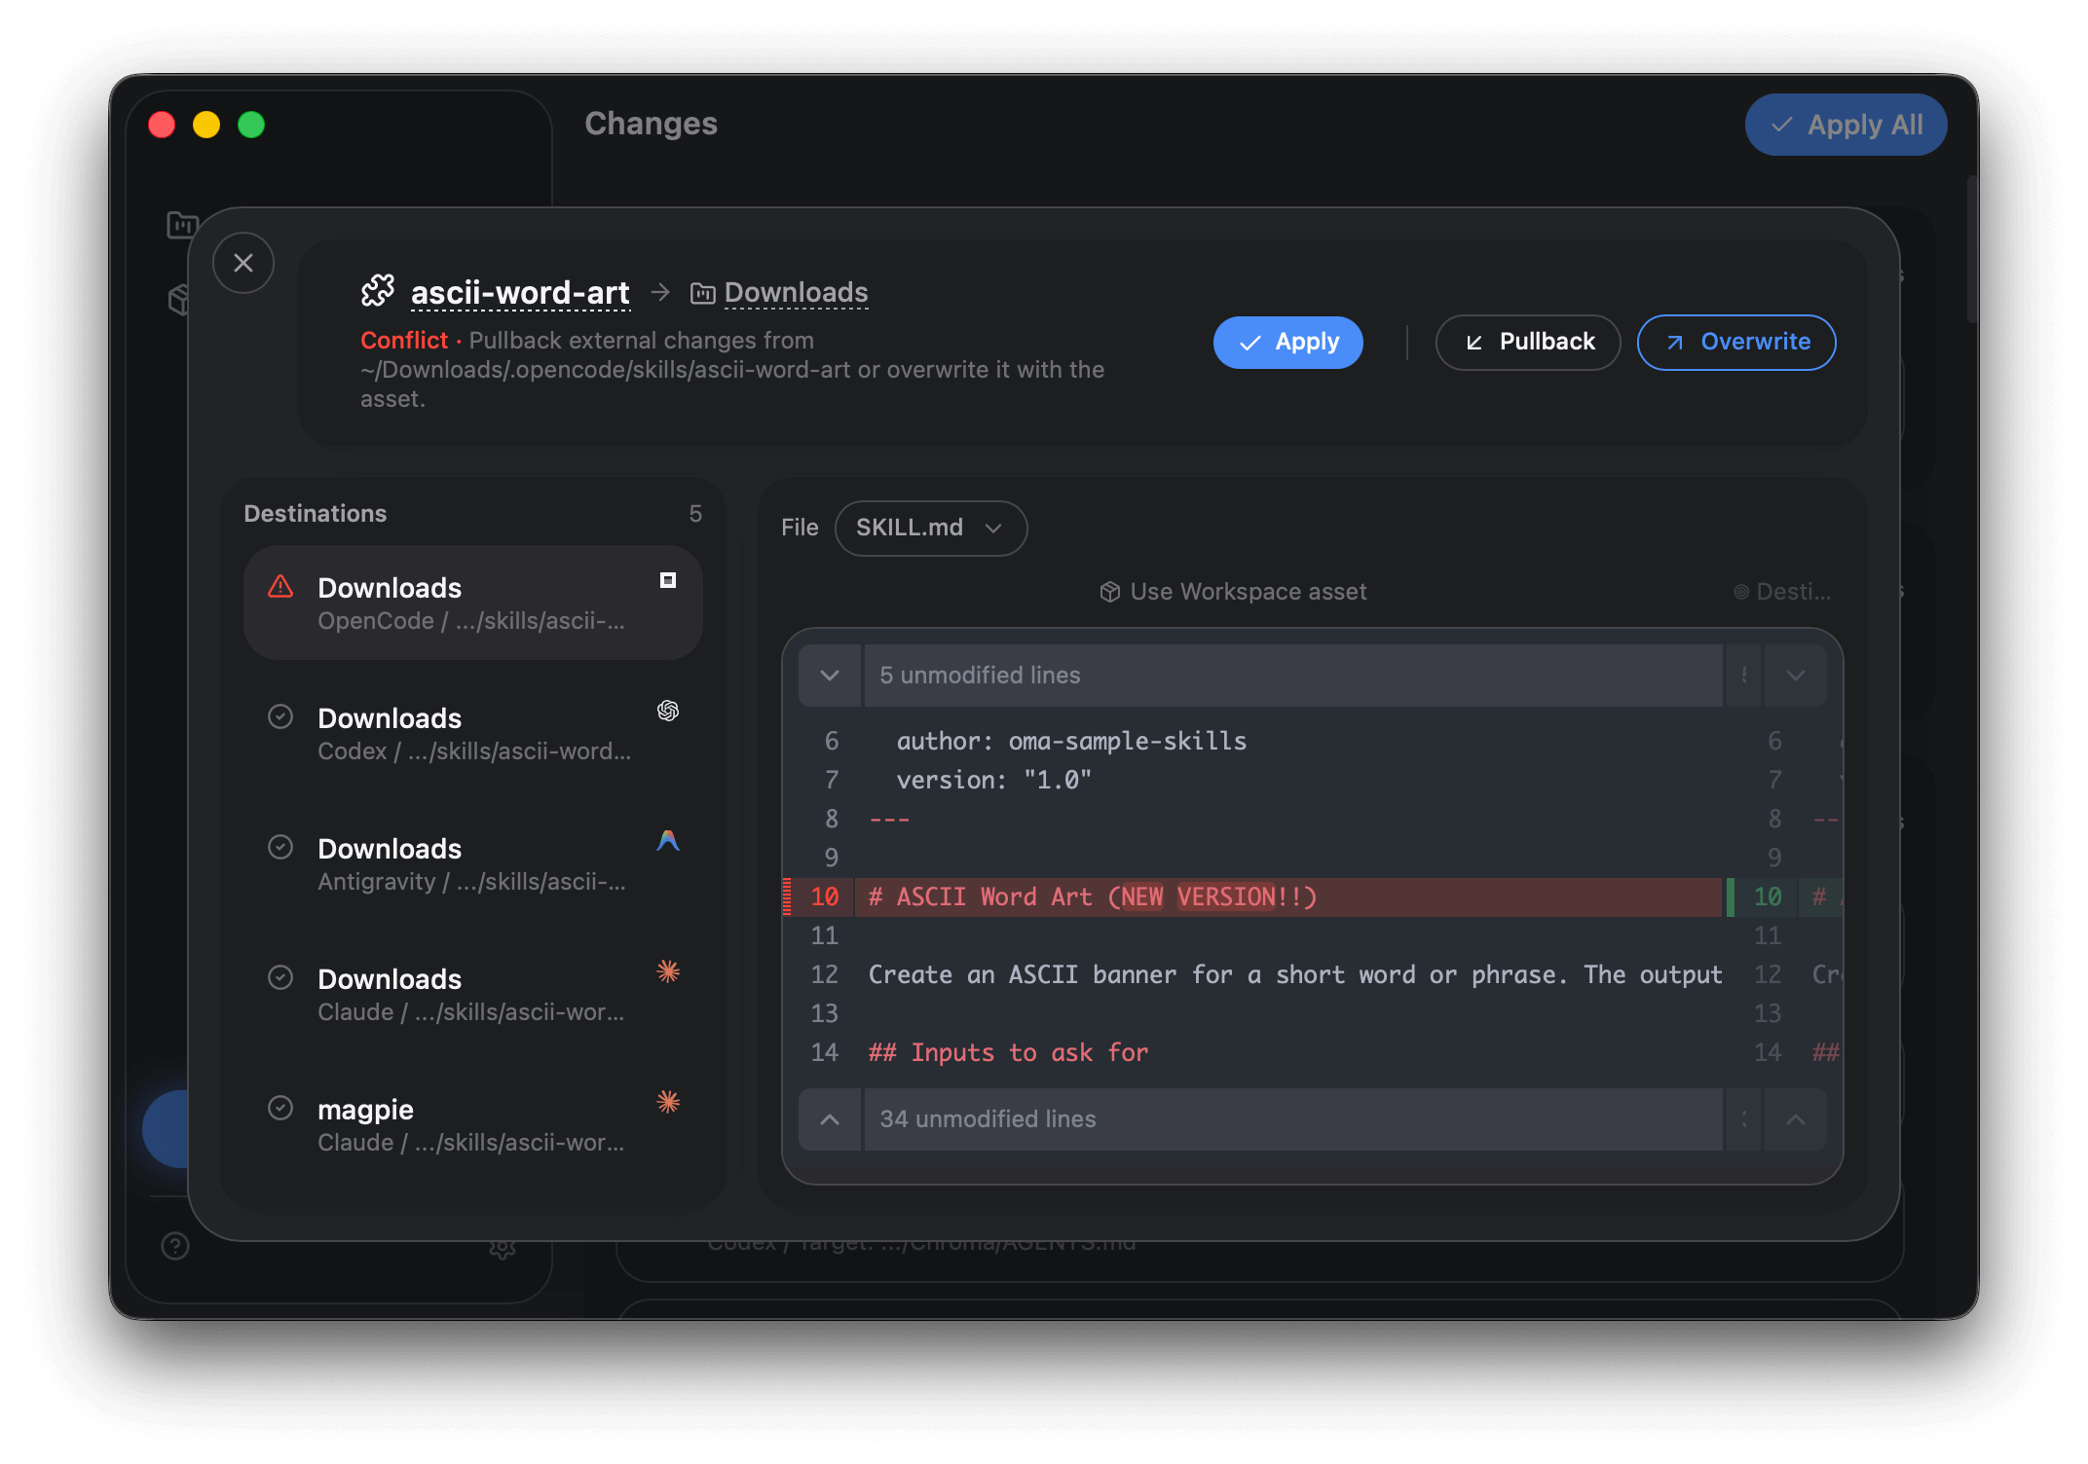Click the help question-mark icon
This screenshot has width=2088, height=1464.
[174, 1246]
